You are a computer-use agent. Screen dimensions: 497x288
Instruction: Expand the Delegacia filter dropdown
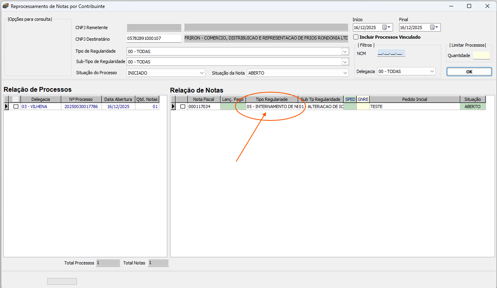432,71
